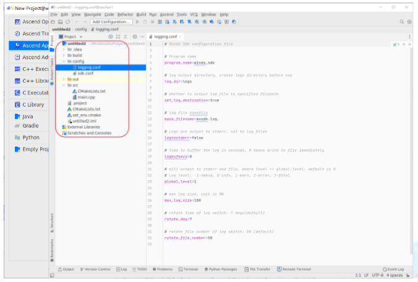Click the Reload/Sync toolbar icon
This screenshot has height=282, width=418.
pyautogui.click(x=68, y=22)
